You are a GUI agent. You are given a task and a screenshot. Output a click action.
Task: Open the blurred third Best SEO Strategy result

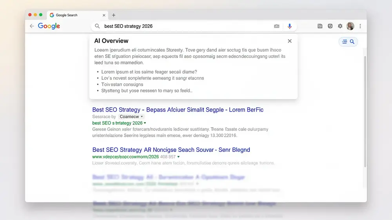tap(169, 177)
